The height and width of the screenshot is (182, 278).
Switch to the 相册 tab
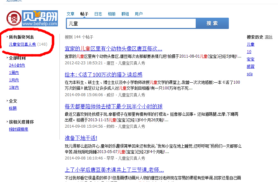[112, 14]
